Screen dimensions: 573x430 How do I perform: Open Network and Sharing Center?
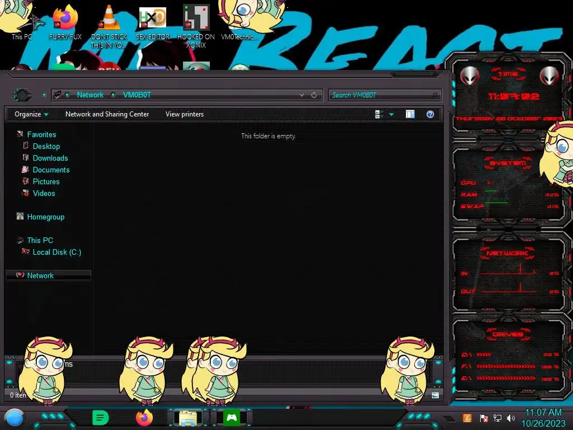pyautogui.click(x=107, y=114)
